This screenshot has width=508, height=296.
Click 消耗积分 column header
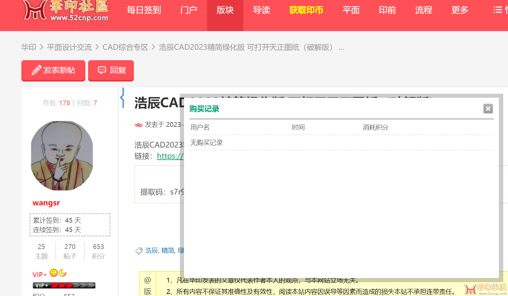[x=375, y=127]
